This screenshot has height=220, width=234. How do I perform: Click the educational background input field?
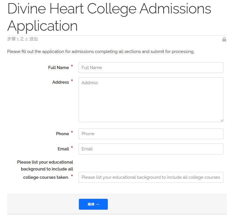point(151,177)
